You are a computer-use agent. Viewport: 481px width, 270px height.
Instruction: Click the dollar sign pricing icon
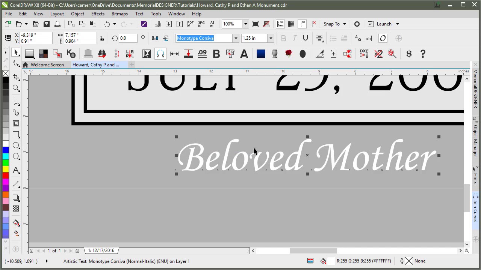[x=409, y=54]
